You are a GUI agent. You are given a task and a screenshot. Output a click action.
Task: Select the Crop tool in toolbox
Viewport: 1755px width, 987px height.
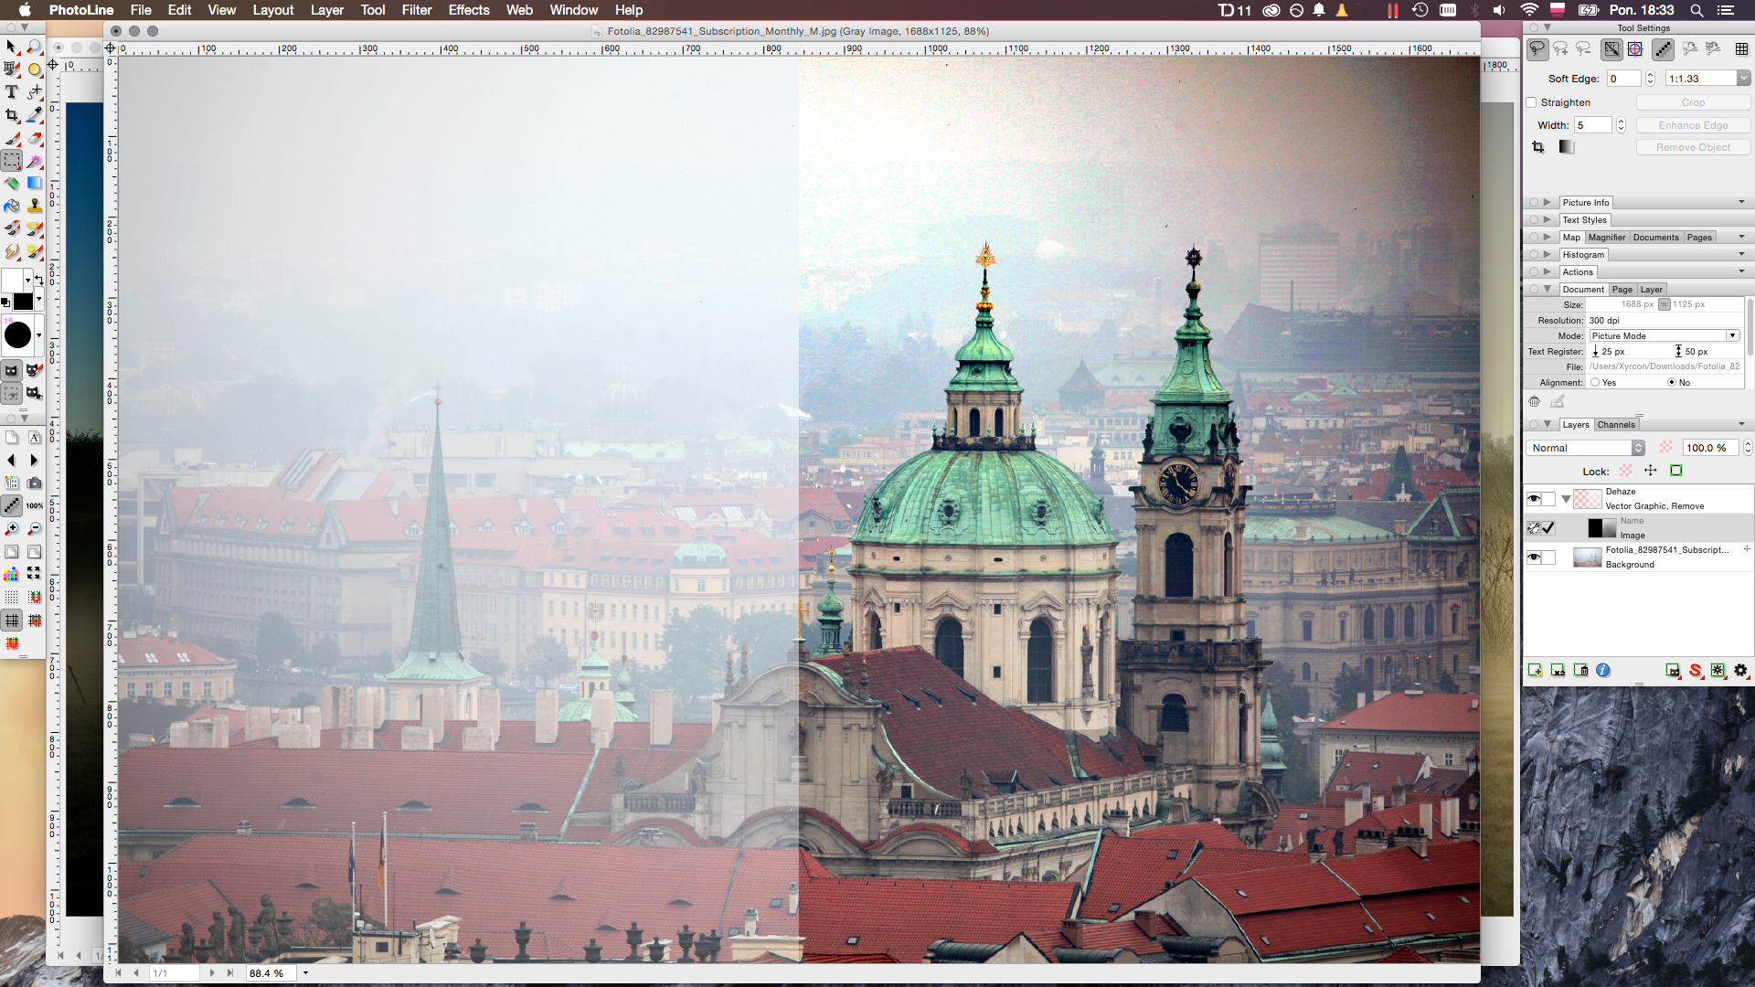point(11,115)
